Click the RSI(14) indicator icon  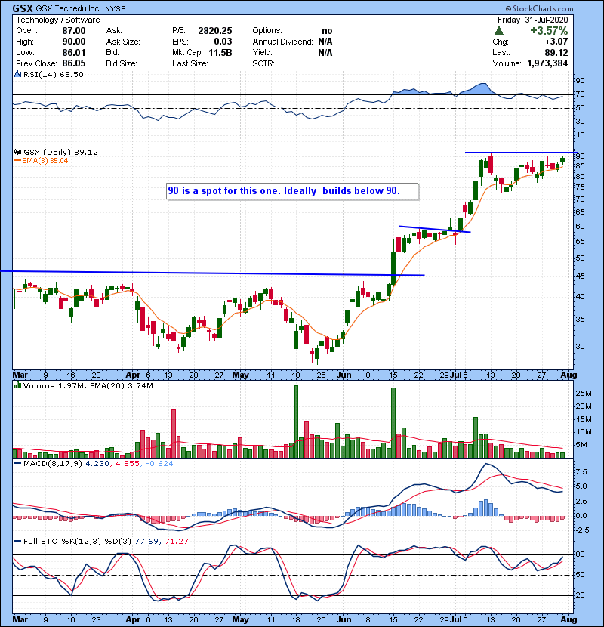coord(17,74)
